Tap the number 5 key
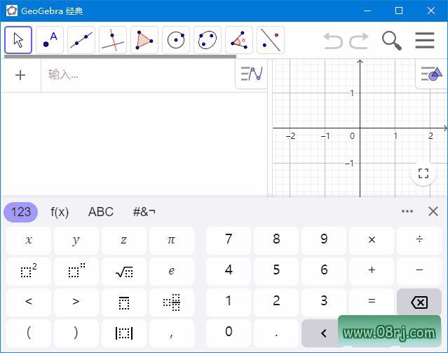The image size is (448, 353). coord(276,271)
